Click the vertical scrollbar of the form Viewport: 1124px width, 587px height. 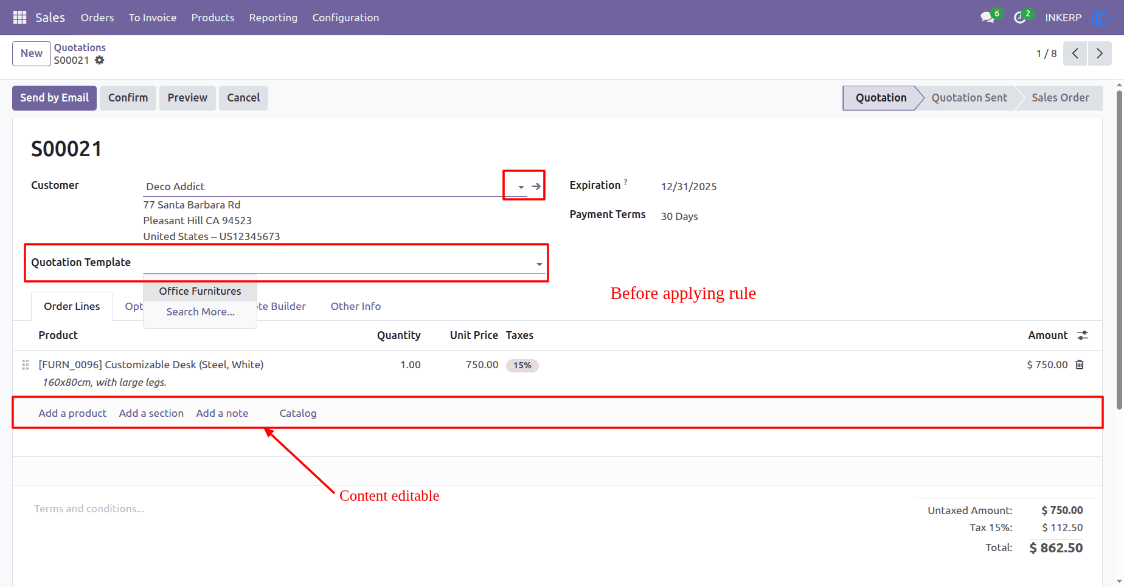click(1119, 249)
